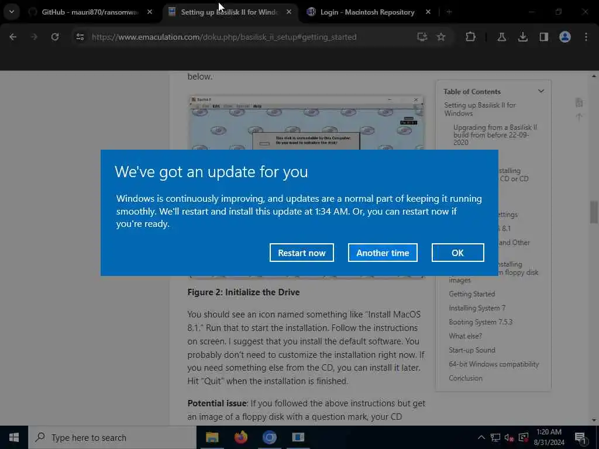Open Start-up Sound contents link
The width and height of the screenshot is (599, 449).
tap(472, 350)
